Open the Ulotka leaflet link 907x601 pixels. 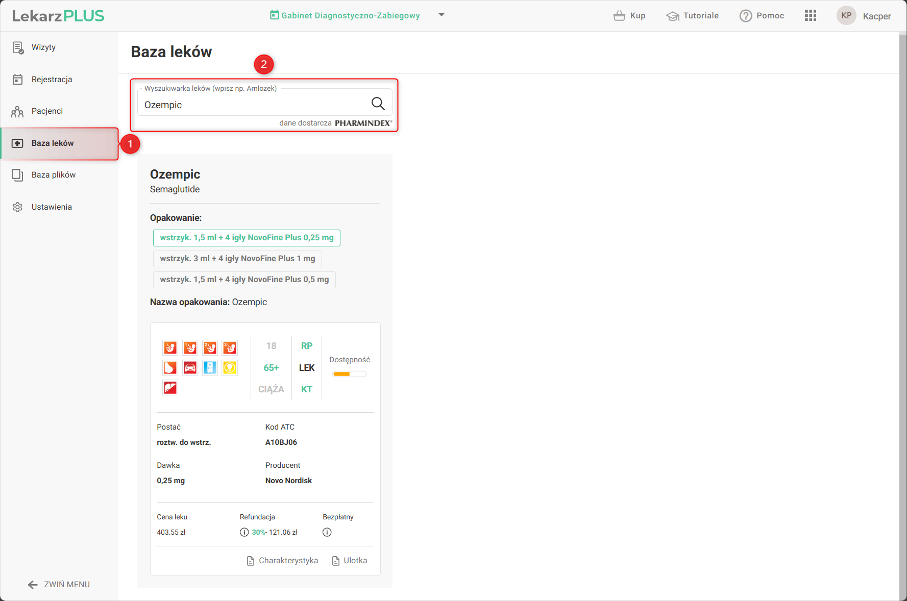click(x=350, y=561)
